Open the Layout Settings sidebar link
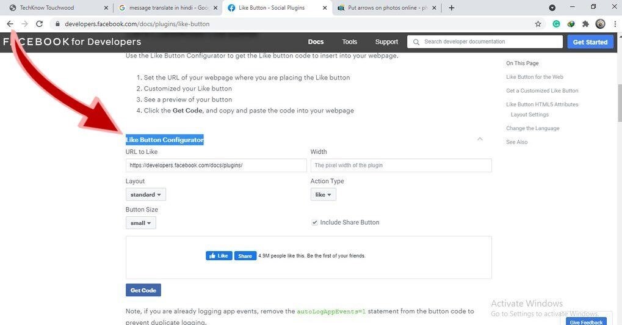The image size is (622, 325). (530, 114)
